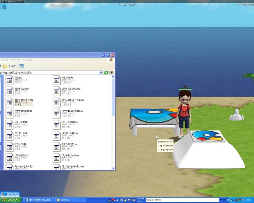The image size is (254, 203).
Task: Click the Windows スタート button
Action: (11, 200)
